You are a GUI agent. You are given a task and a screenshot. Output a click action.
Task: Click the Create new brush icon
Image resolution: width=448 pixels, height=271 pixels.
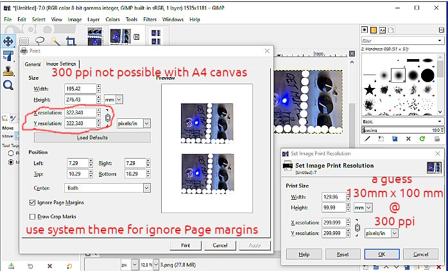coord(381,139)
